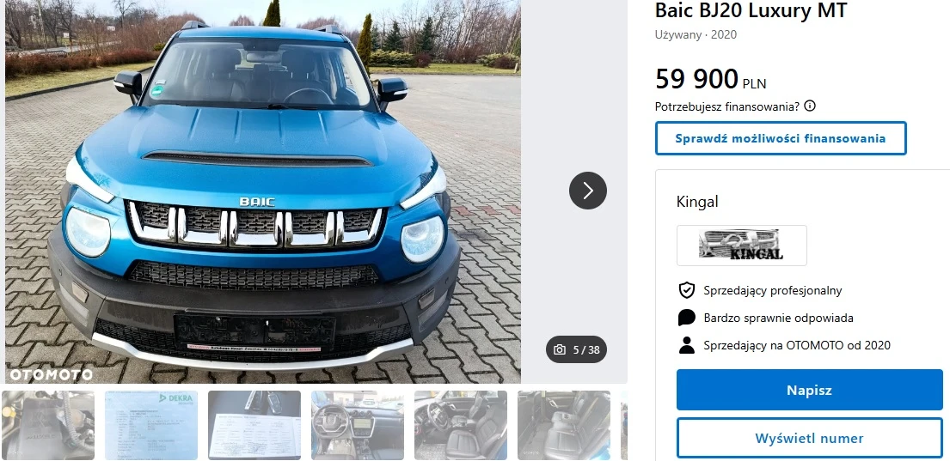Screen dimensions: 950x461
Task: Select the dashboard steering wheel thumbnail
Action: pyautogui.click(x=358, y=425)
